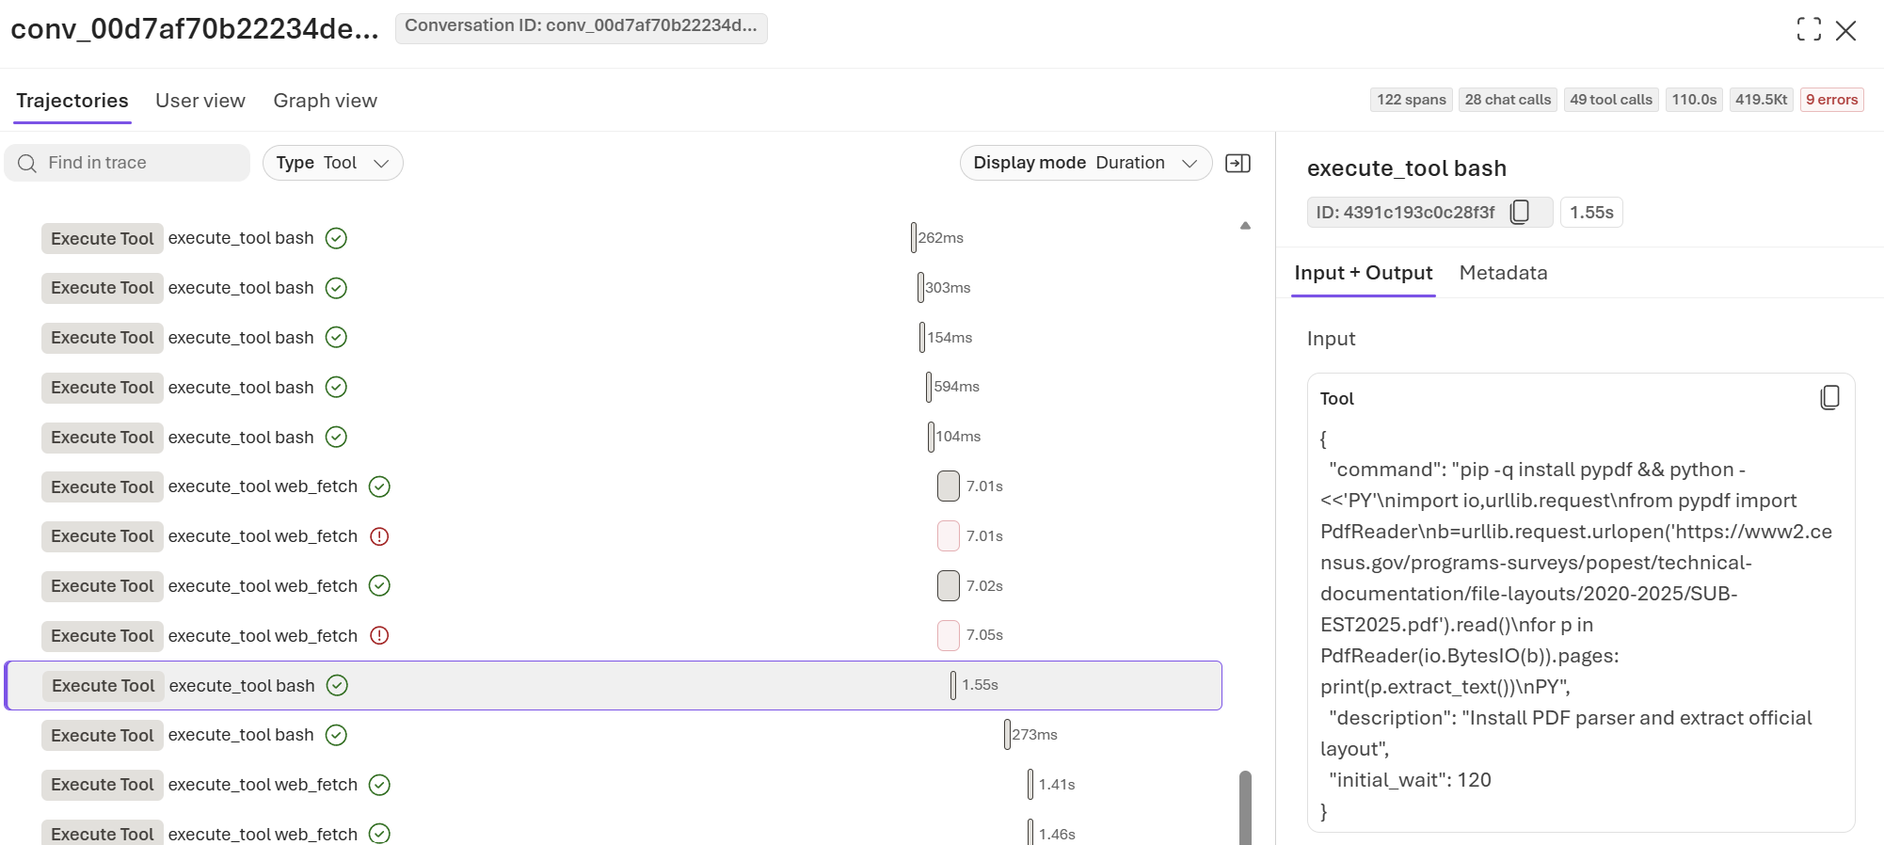This screenshot has width=1884, height=845.
Task: Toggle the side panel collapse icon
Action: (1237, 163)
